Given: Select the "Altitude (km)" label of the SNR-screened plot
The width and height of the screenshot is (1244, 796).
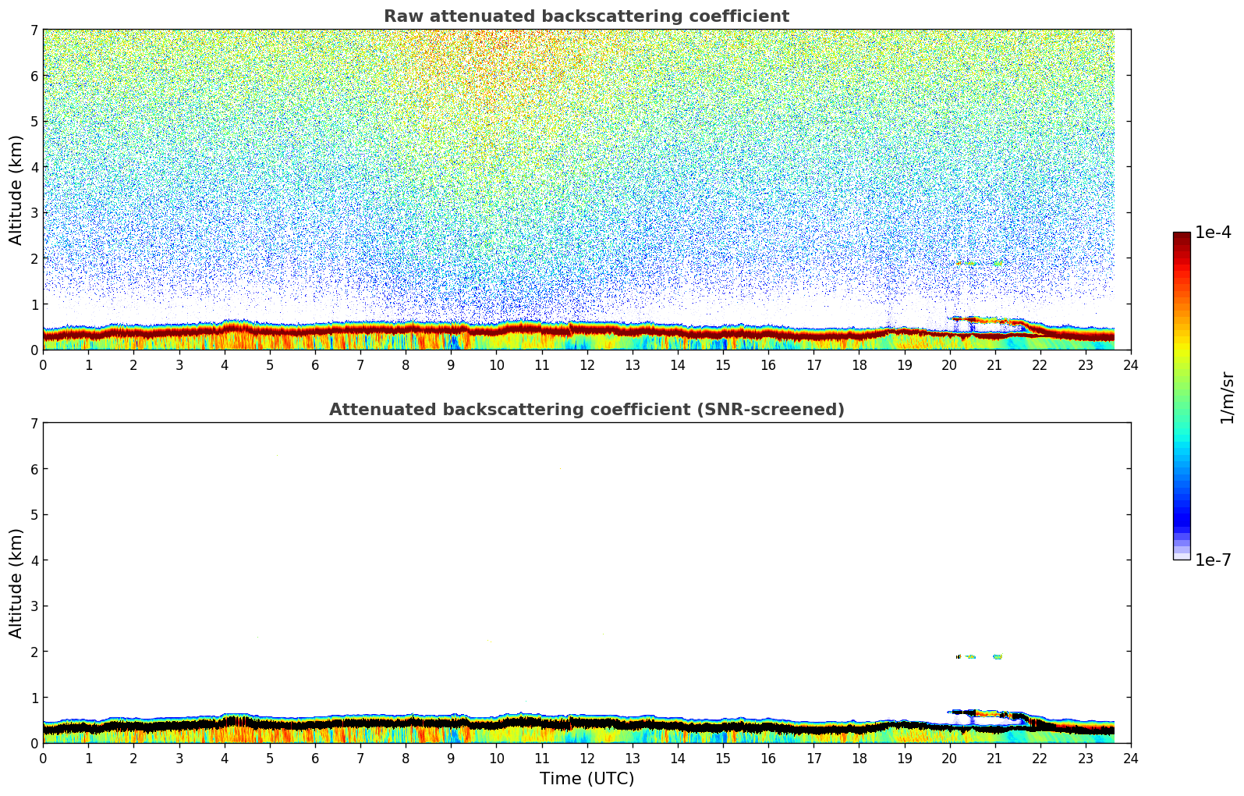Looking at the screenshot, I should click(x=16, y=583).
